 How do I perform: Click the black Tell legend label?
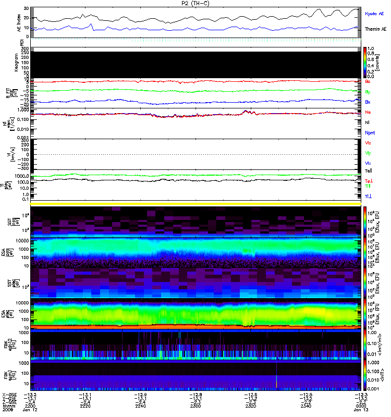(x=369, y=171)
